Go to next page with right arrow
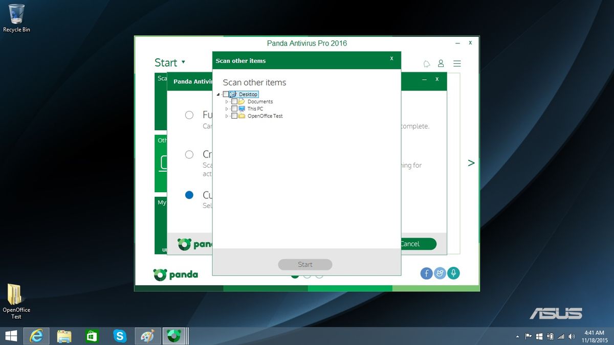This screenshot has height=345, width=614. pyautogui.click(x=471, y=163)
